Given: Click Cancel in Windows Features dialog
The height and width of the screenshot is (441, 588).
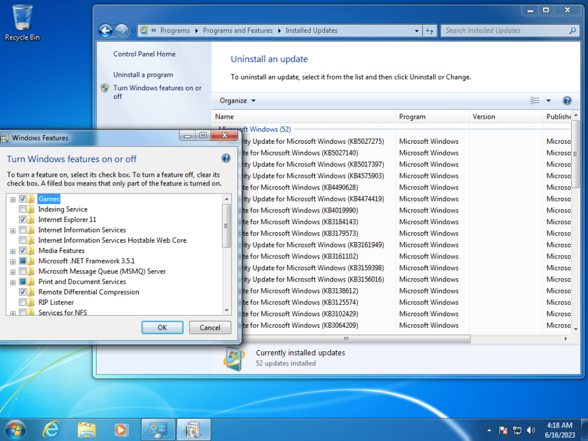Looking at the screenshot, I should click(210, 328).
